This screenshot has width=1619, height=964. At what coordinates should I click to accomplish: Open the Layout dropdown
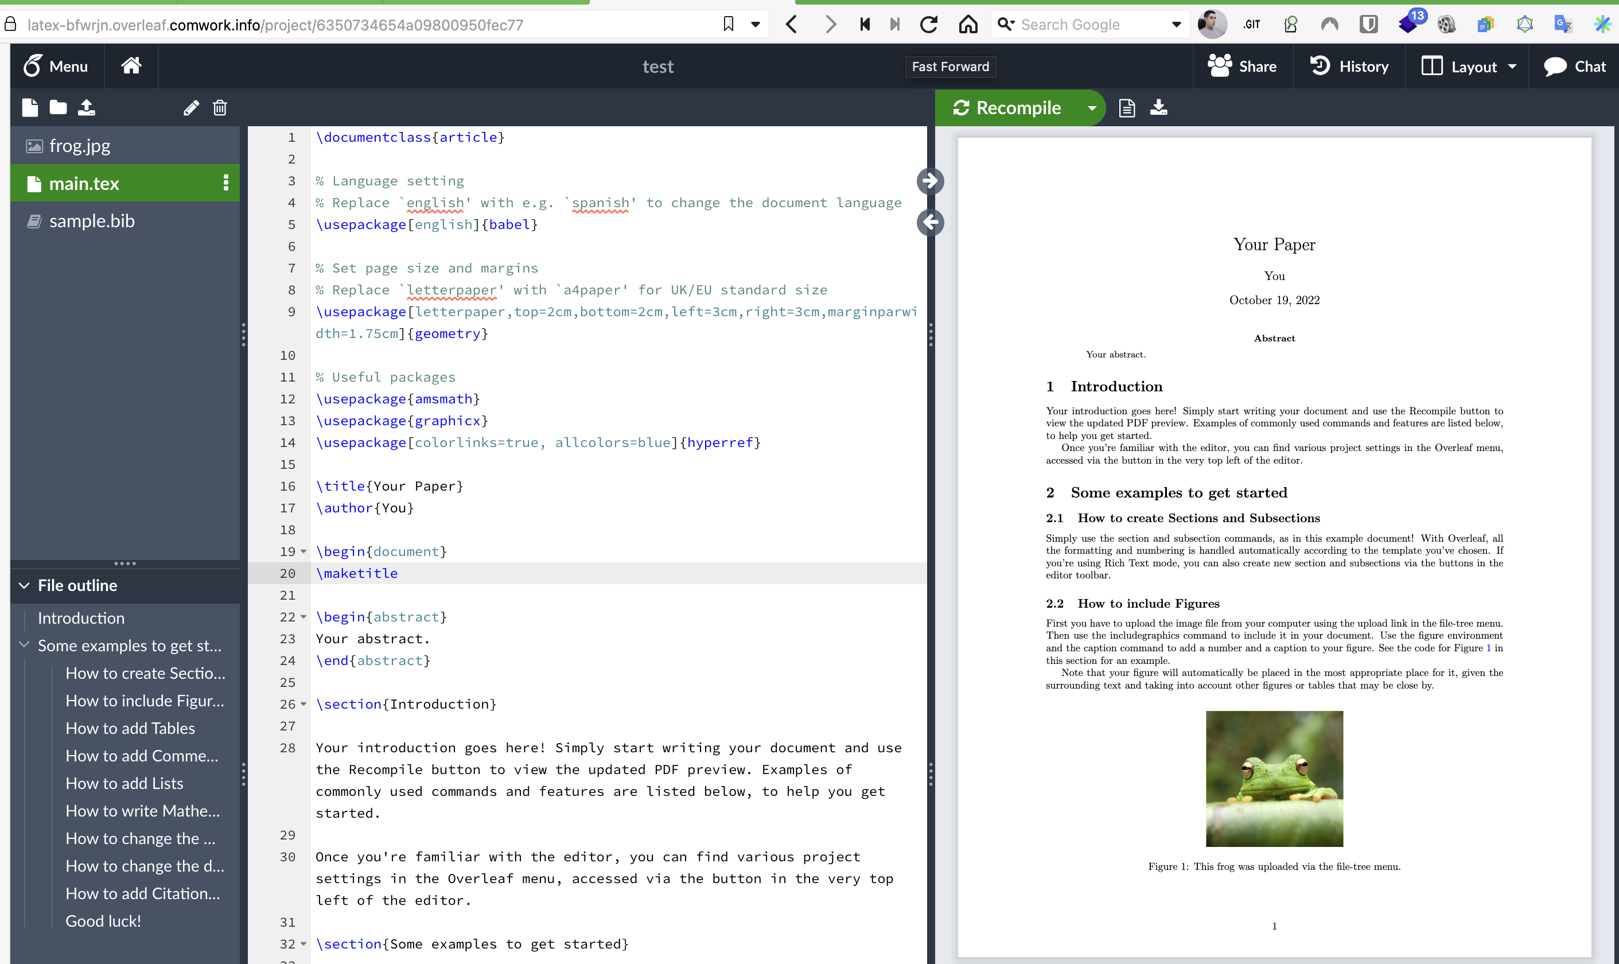[1468, 66]
